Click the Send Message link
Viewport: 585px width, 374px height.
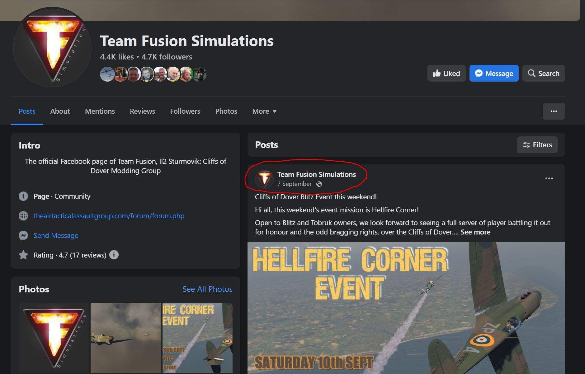coord(56,235)
